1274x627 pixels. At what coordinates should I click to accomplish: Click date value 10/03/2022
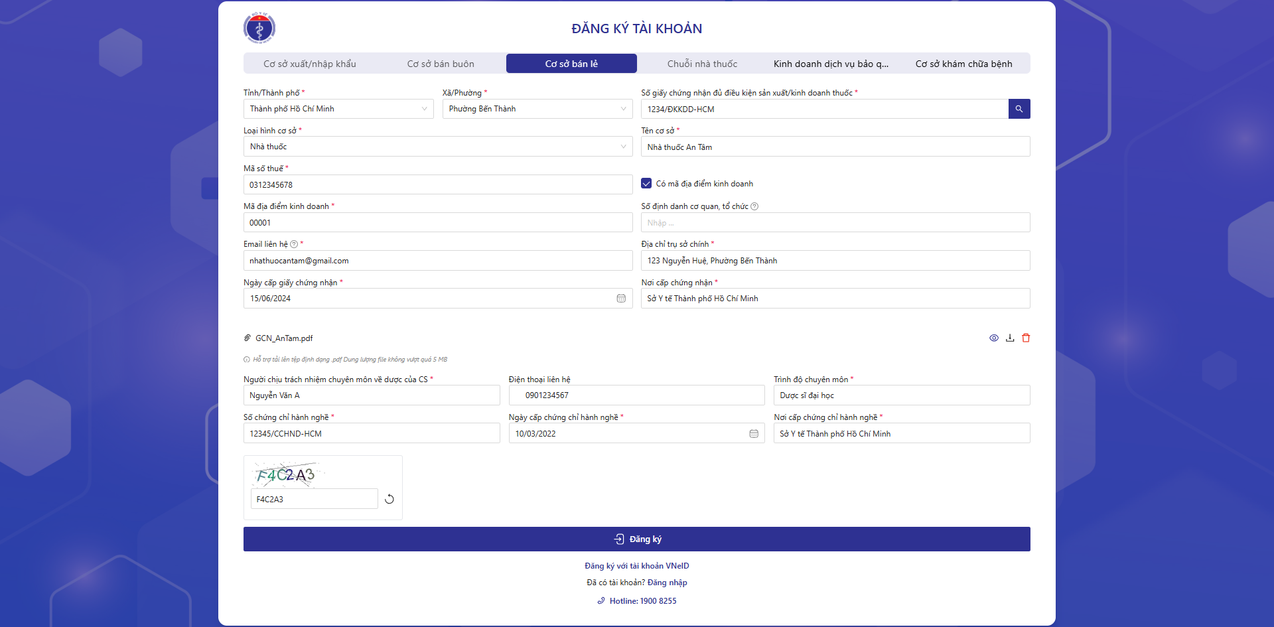[535, 434]
